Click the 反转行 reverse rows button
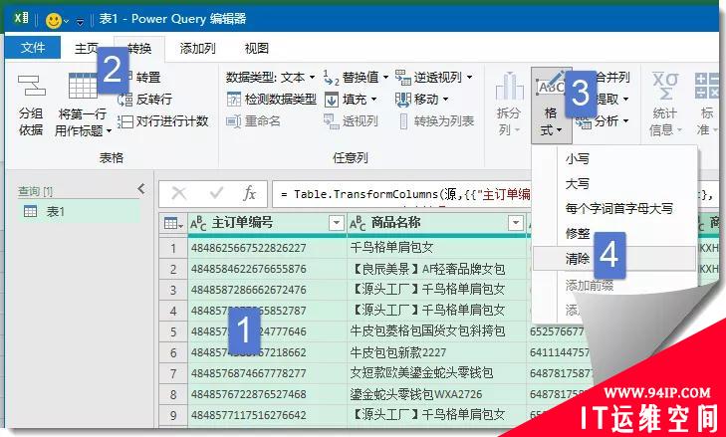The image size is (726, 437). tap(145, 100)
